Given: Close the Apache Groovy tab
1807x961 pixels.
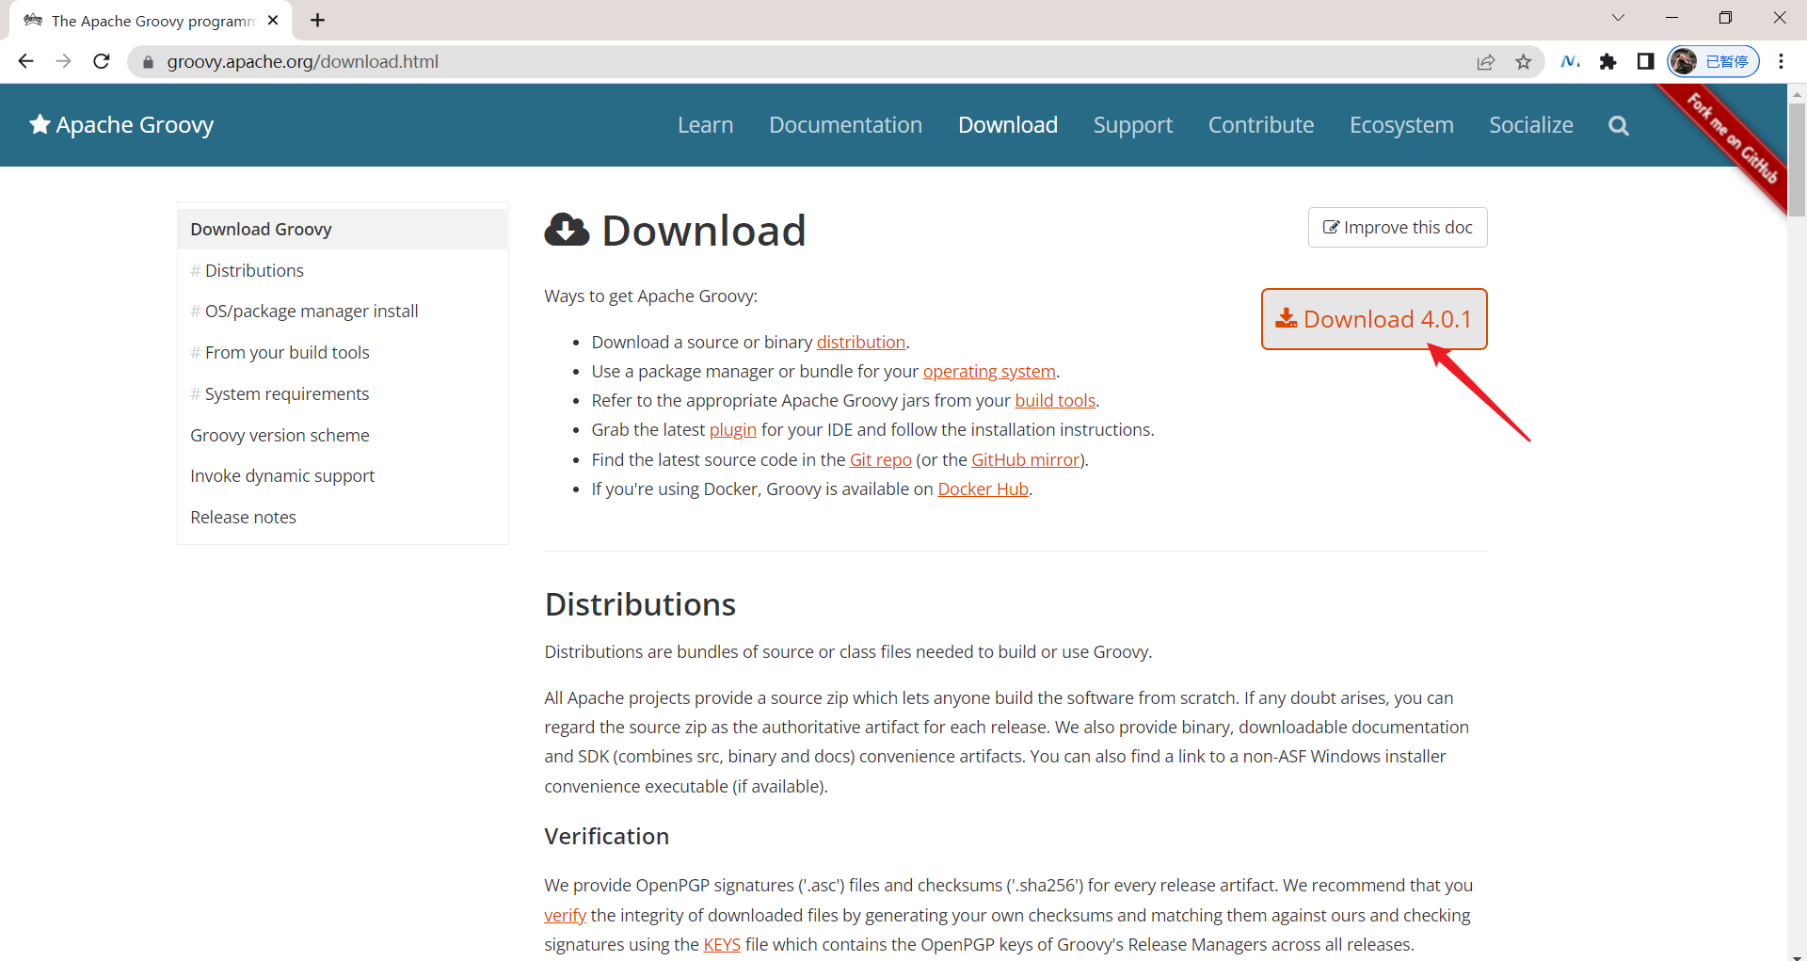Looking at the screenshot, I should tap(273, 20).
